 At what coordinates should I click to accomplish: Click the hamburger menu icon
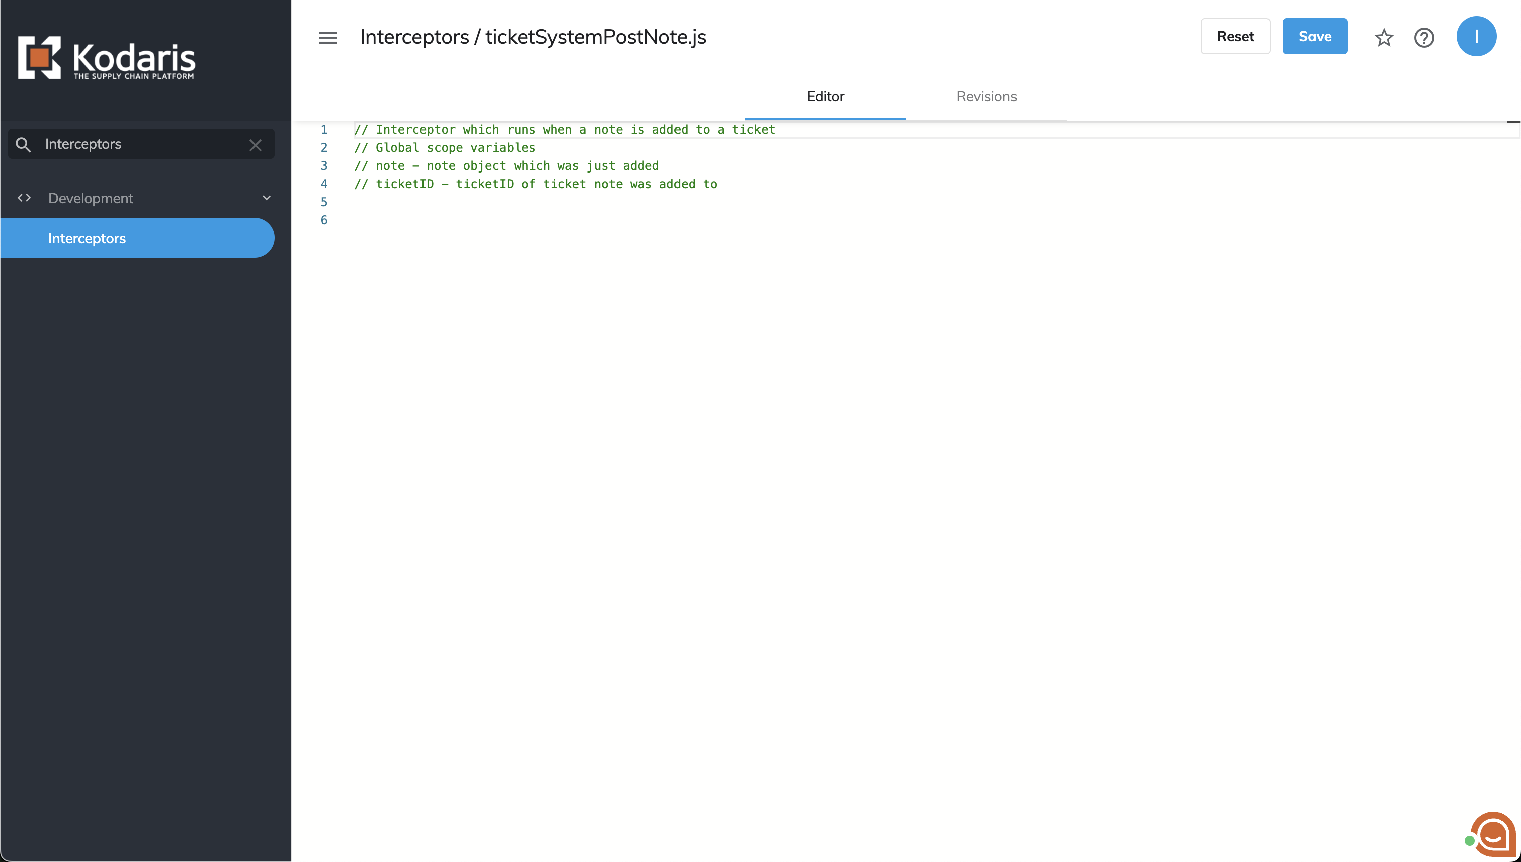point(327,37)
